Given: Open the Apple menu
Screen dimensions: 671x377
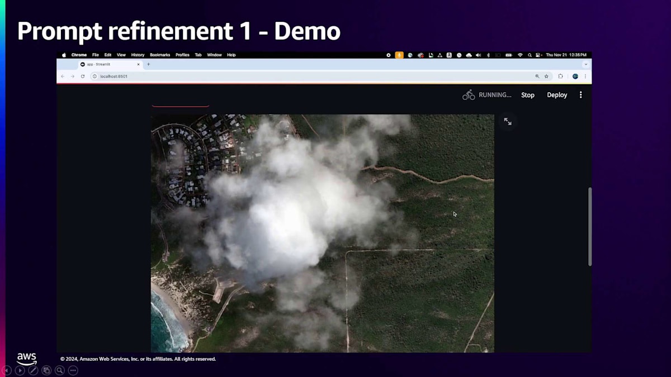Looking at the screenshot, I should click(64, 55).
